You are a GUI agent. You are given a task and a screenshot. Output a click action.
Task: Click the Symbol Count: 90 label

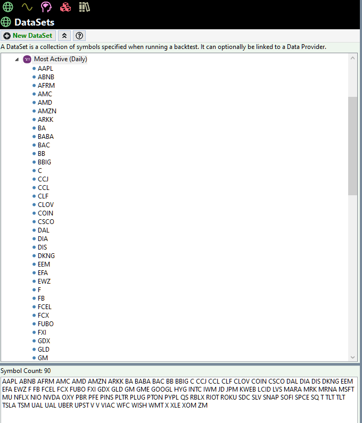pos(26,371)
